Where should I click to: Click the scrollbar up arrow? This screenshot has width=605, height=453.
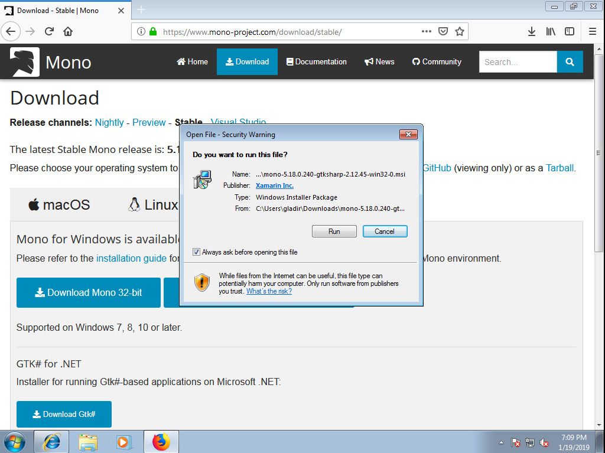(x=599, y=49)
